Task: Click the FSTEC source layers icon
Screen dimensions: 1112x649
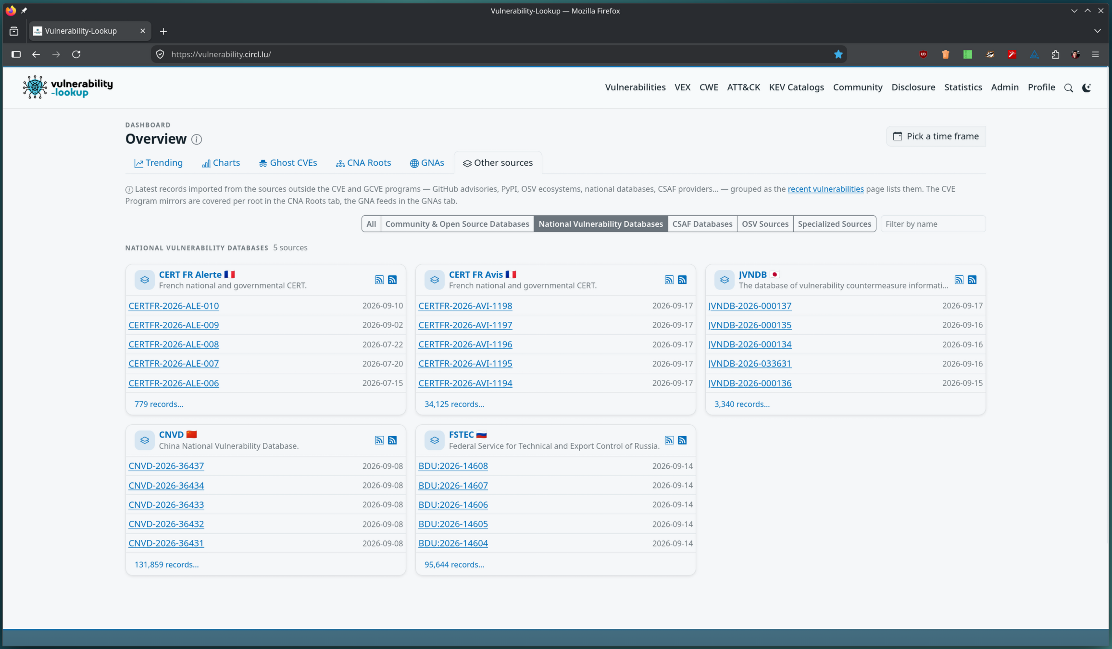Action: pos(435,440)
